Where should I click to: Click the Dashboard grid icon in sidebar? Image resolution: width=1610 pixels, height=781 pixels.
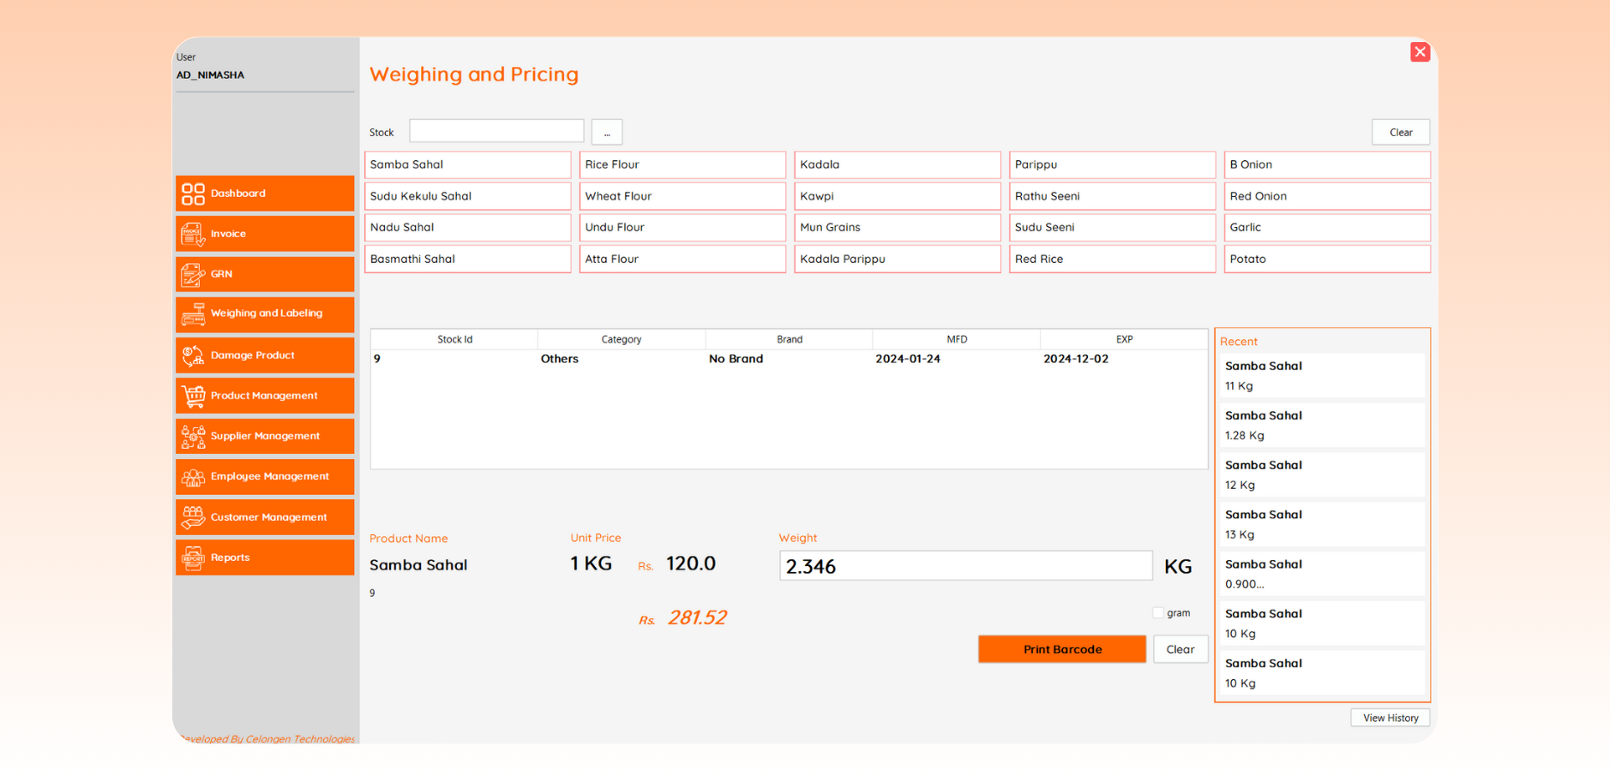coord(193,194)
